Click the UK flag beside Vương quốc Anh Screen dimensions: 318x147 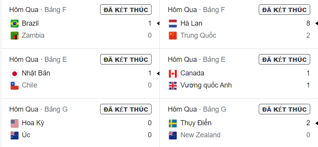[173, 86]
